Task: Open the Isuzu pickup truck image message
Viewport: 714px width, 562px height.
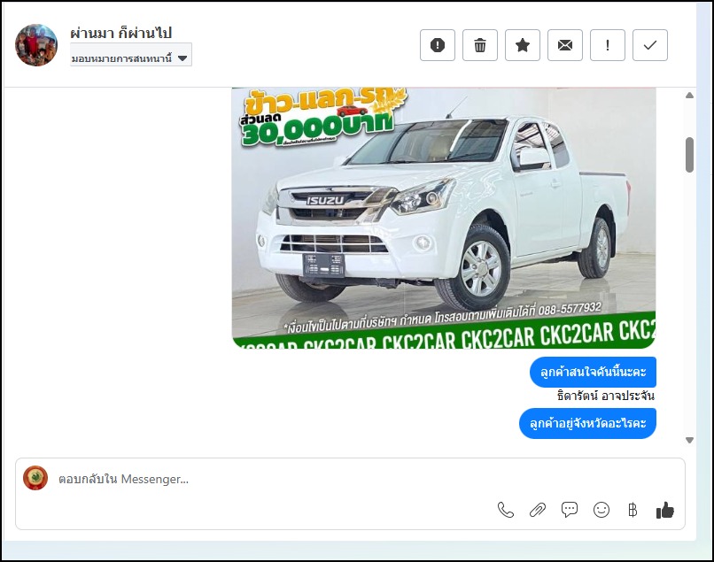Action: click(x=444, y=218)
